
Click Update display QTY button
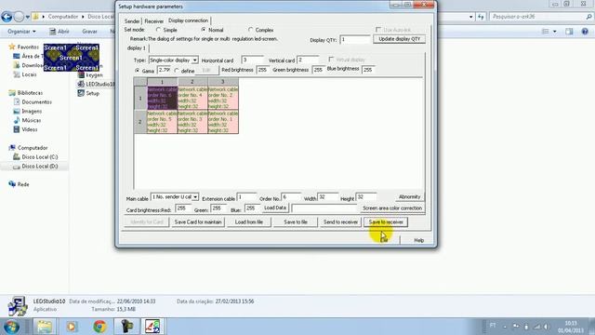399,39
